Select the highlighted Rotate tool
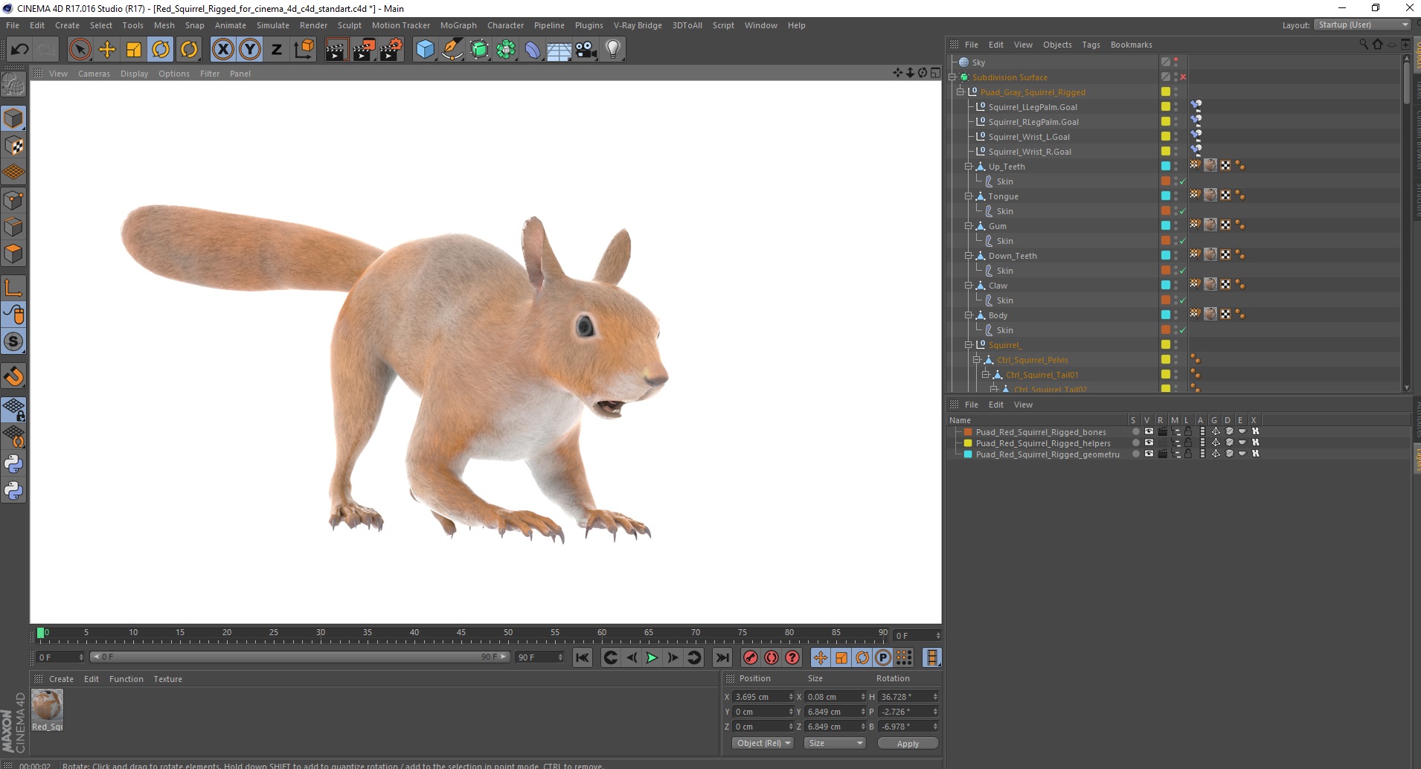Image resolution: width=1421 pixels, height=769 pixels. [161, 50]
